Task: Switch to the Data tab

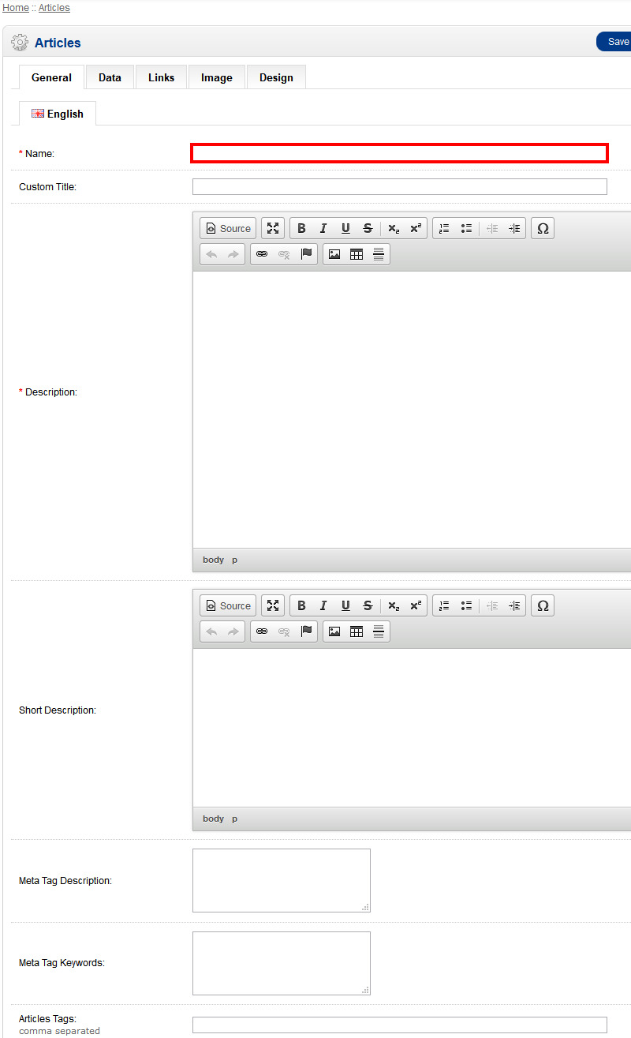Action: click(110, 77)
